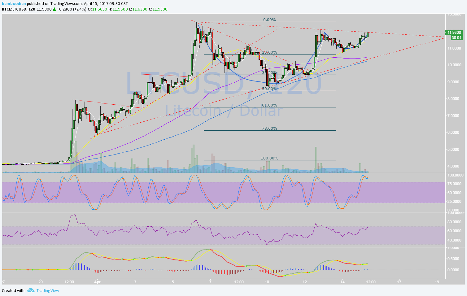Select the 100.00% Fibonacci level label

(x=269, y=158)
